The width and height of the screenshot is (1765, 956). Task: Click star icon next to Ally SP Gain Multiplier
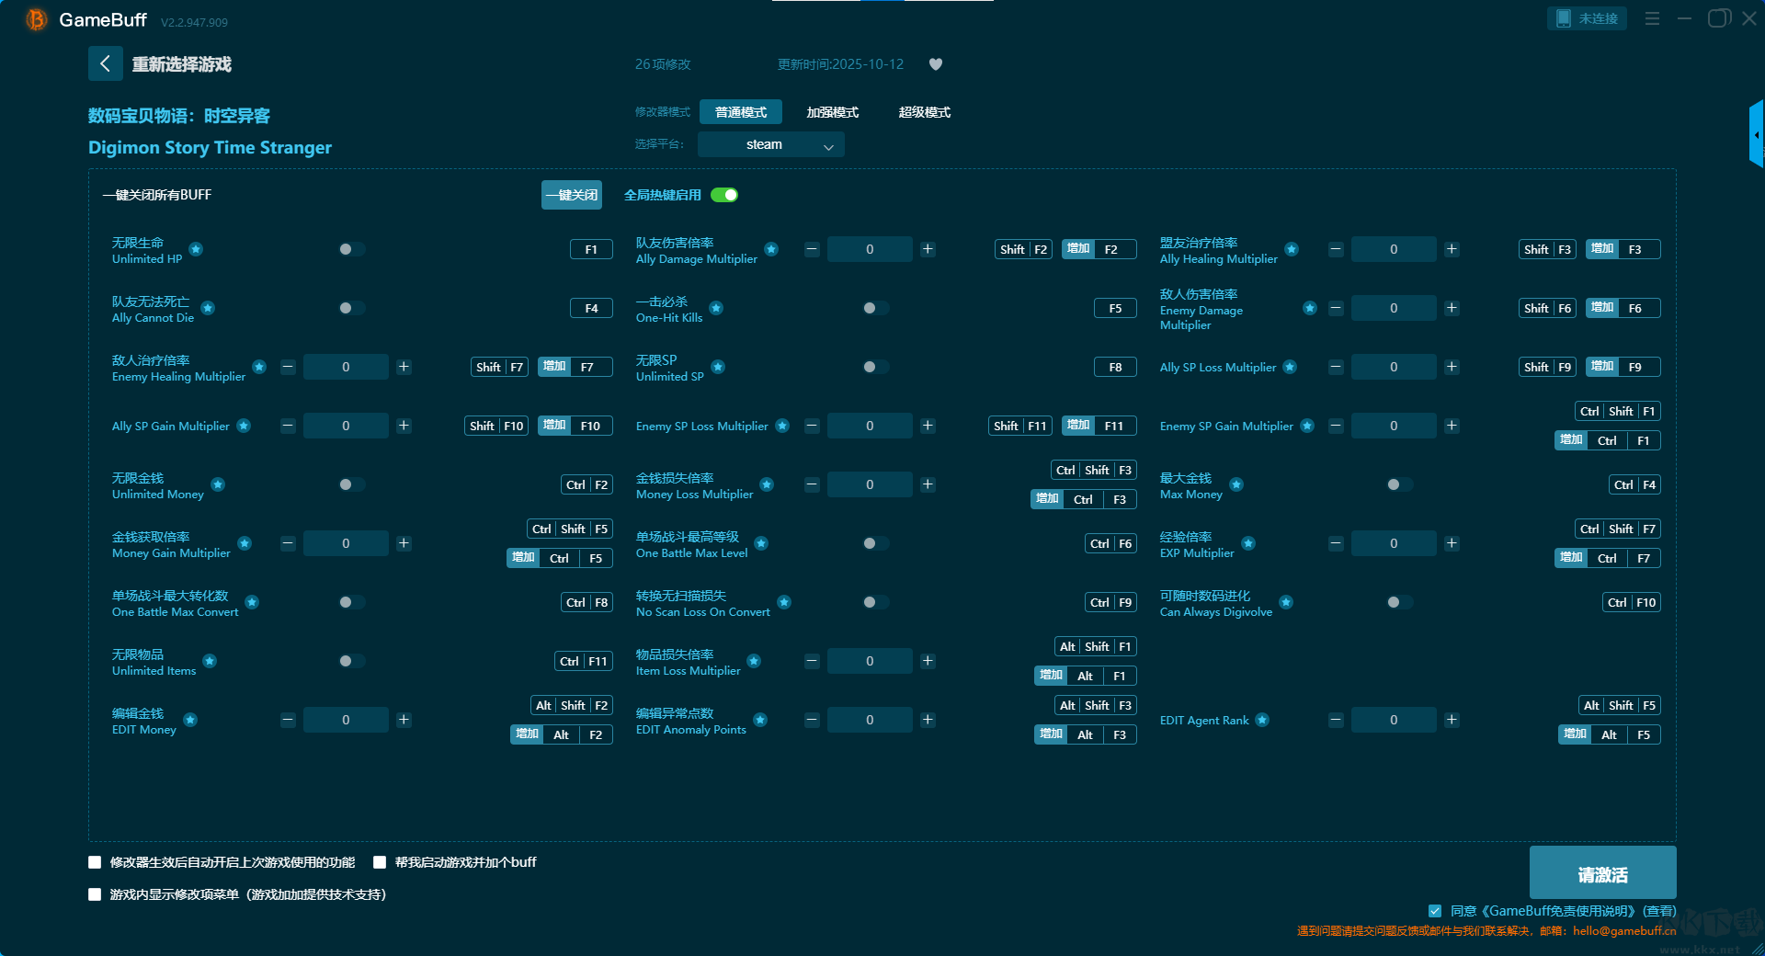point(244,426)
